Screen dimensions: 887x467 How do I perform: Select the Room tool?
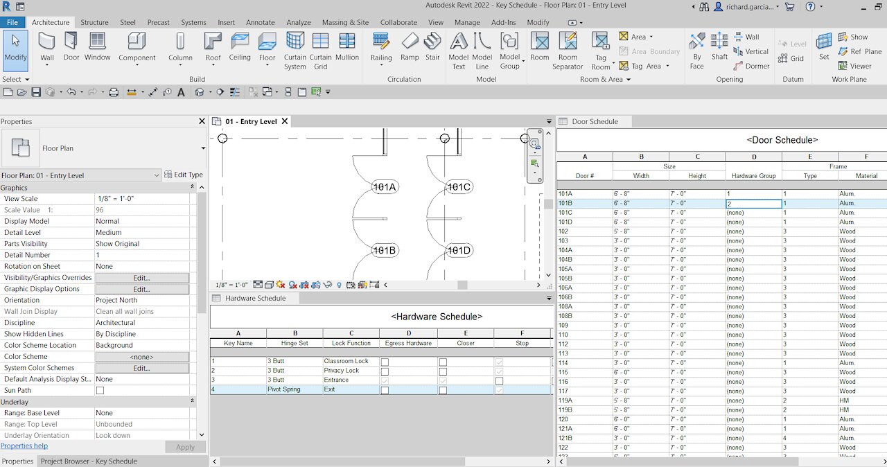click(x=540, y=47)
